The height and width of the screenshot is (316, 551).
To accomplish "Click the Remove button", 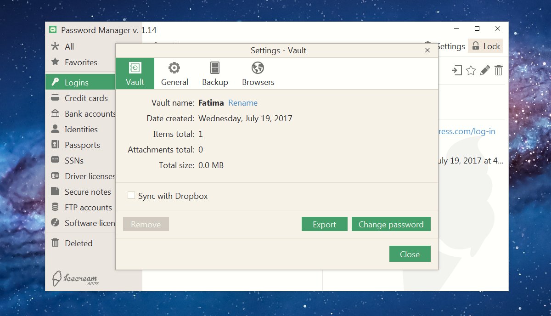I will [x=146, y=224].
